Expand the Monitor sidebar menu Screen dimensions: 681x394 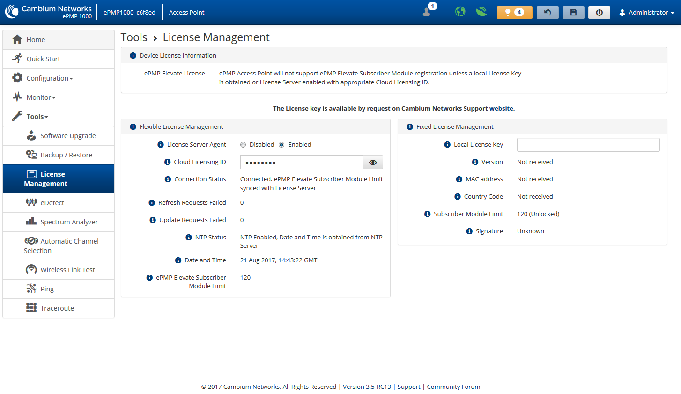(41, 97)
